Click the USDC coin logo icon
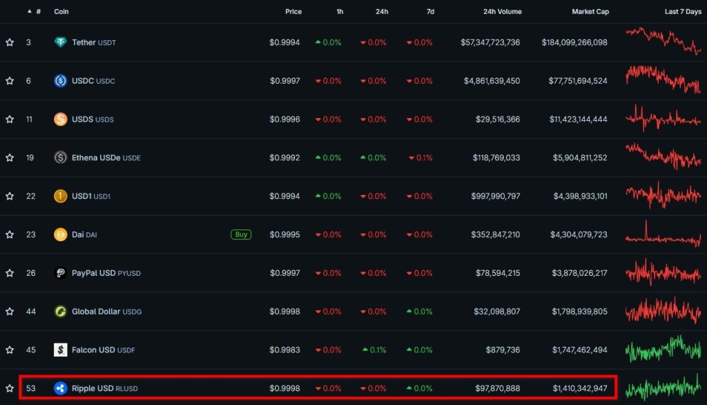 (61, 81)
